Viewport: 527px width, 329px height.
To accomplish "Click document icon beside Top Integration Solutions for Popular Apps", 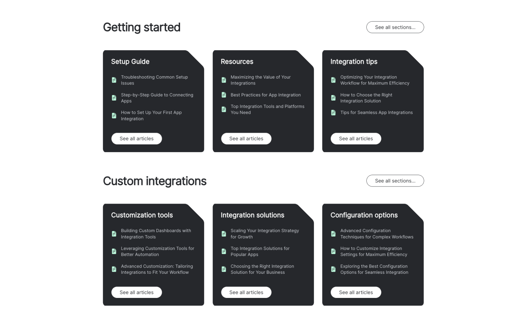I will point(224,252).
